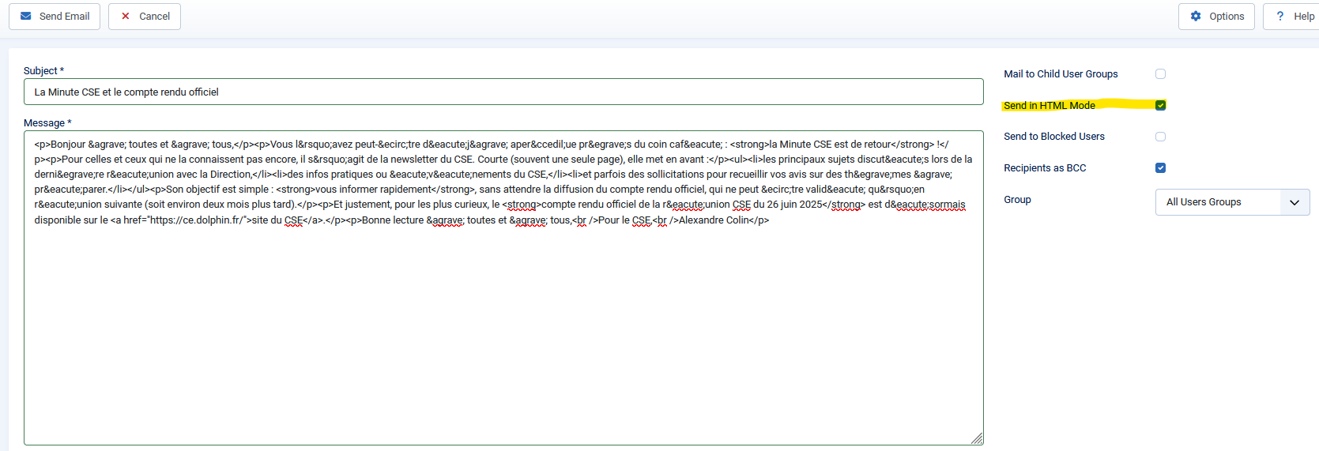Click the Send to Blocked Users label
This screenshot has height=451, width=1319.
(1053, 137)
